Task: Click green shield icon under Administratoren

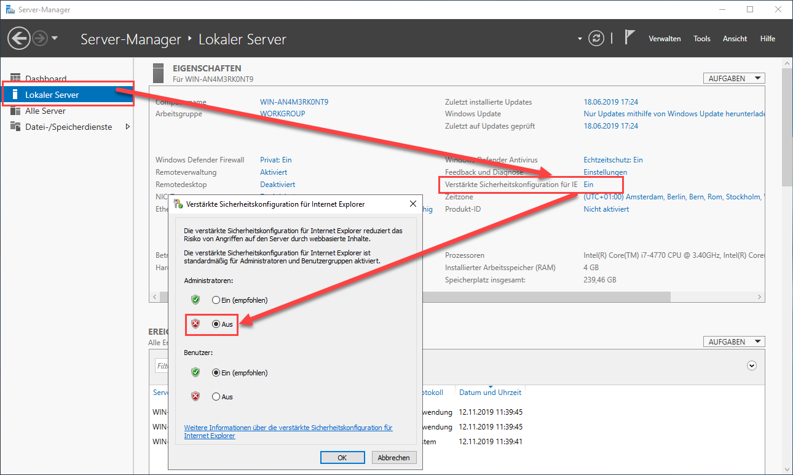Action: click(x=195, y=300)
